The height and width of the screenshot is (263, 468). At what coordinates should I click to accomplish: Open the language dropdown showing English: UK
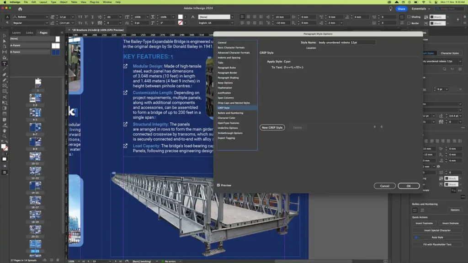click(x=232, y=23)
